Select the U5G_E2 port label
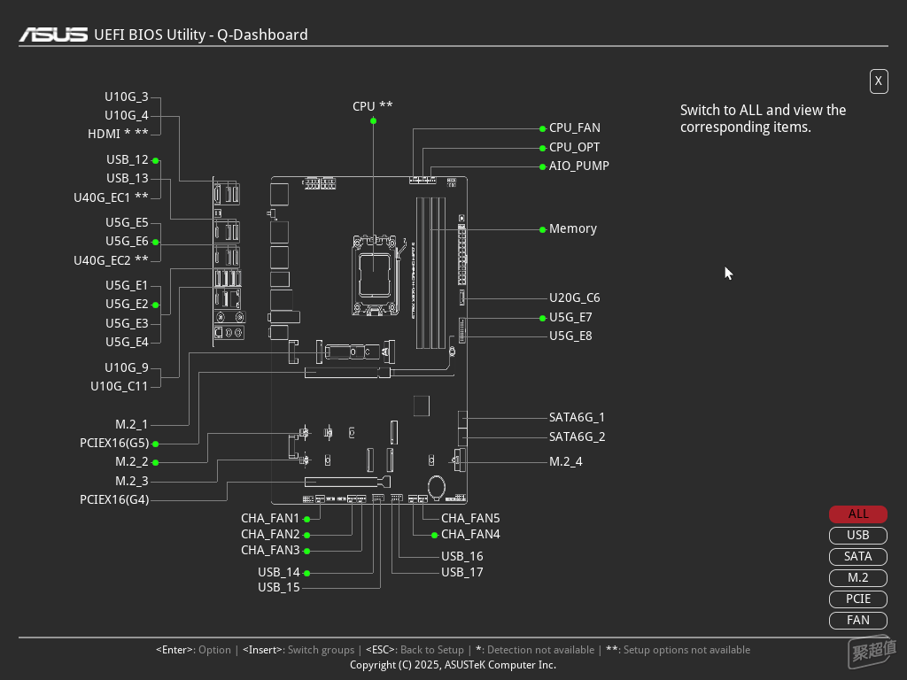Image resolution: width=907 pixels, height=680 pixels. (x=127, y=305)
